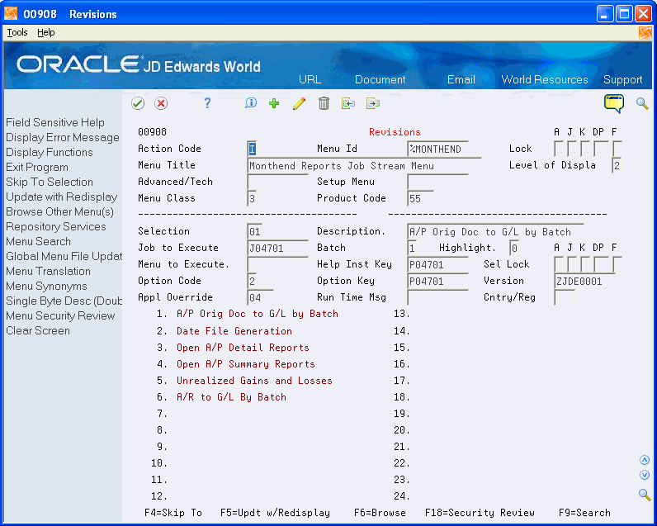Viewport: 657px width, 526px height.
Task: Open Repository Services
Action: 56,227
